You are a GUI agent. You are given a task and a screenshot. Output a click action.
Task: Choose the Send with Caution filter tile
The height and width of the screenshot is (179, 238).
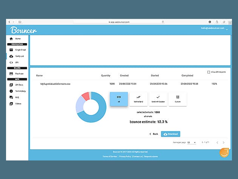pos(158,99)
